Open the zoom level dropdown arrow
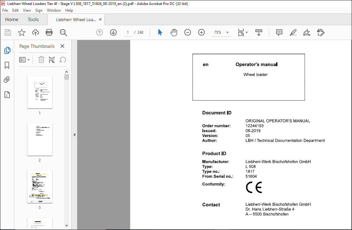 pyautogui.click(x=227, y=32)
